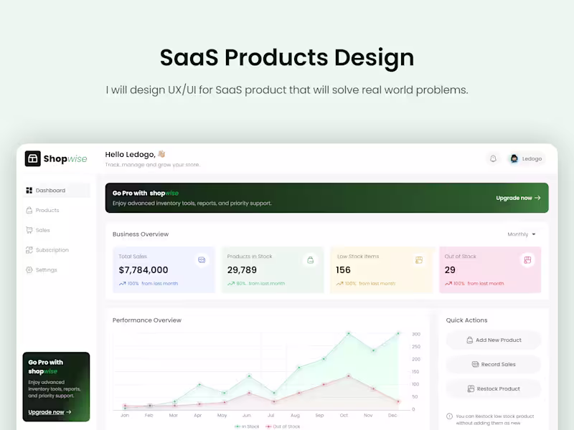Viewport: 574px width, 430px height.
Task: Click the Shopwise logo icon
Action: [x=33, y=158]
